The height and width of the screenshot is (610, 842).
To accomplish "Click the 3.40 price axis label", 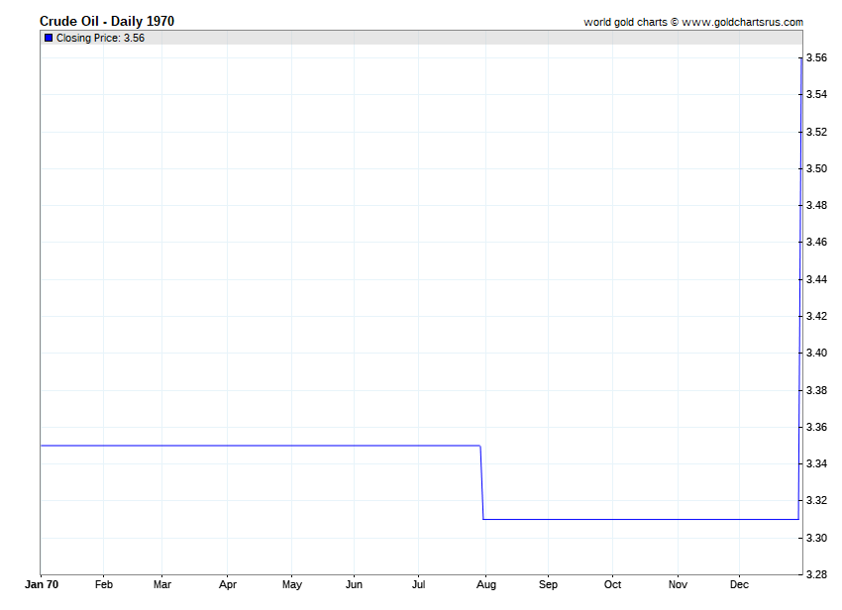I will 817,353.
